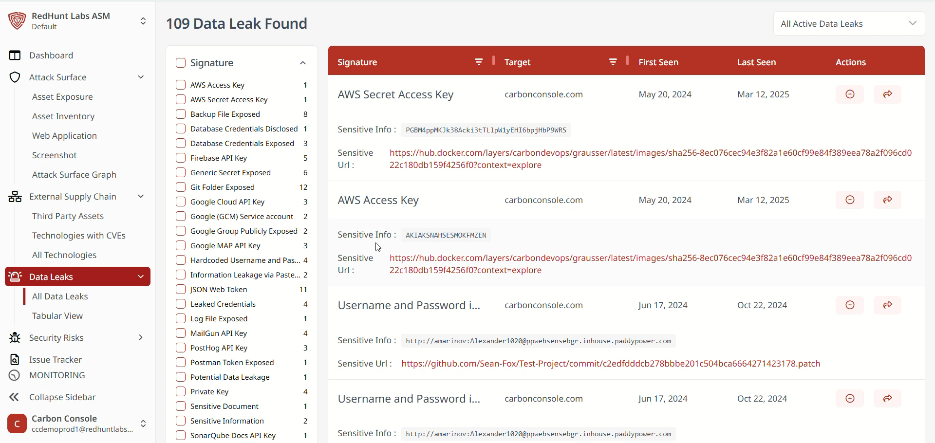Open the github.com Sean-Fox Test-Project patch link
The width and height of the screenshot is (935, 443).
coord(611,364)
